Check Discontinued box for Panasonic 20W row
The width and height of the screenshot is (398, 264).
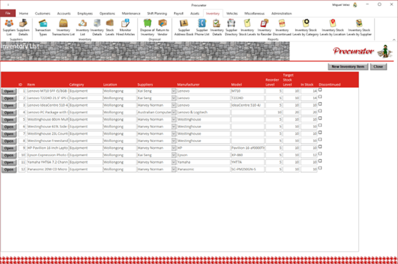(x=320, y=168)
